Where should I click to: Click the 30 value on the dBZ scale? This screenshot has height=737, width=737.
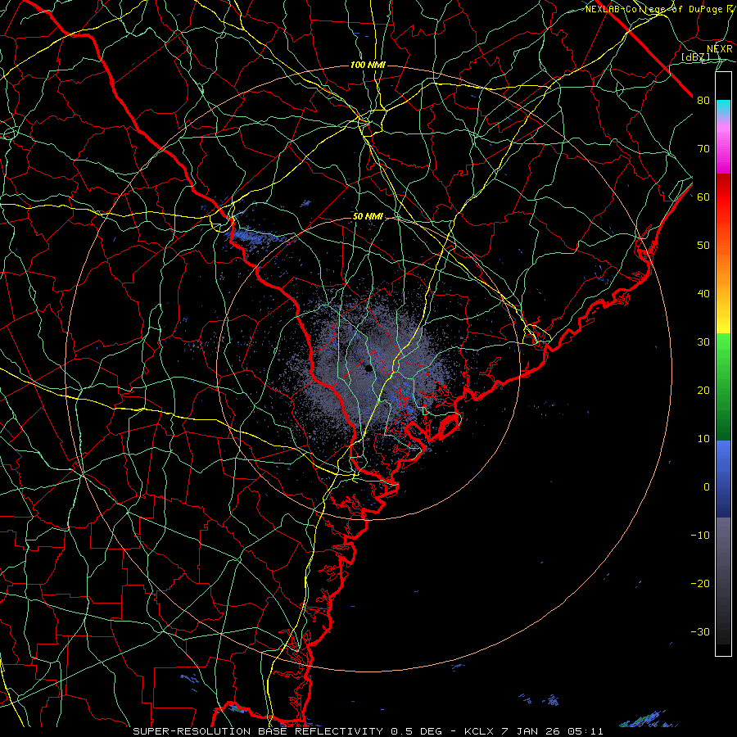pyautogui.click(x=703, y=342)
